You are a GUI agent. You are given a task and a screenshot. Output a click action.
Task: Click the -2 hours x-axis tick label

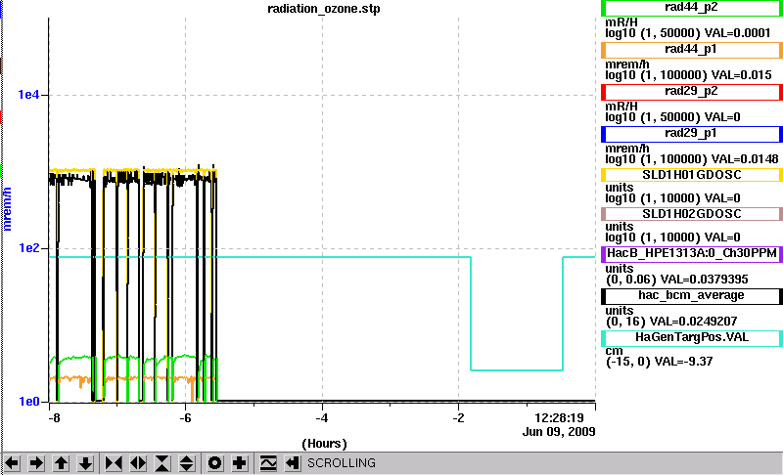(x=458, y=417)
